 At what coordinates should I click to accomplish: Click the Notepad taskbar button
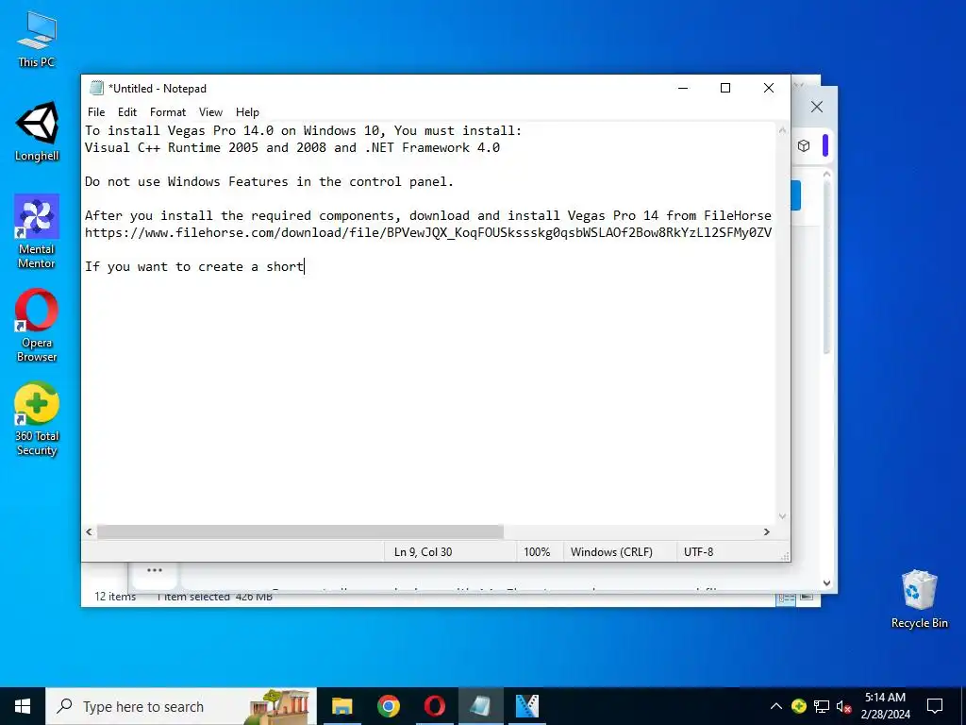click(480, 706)
